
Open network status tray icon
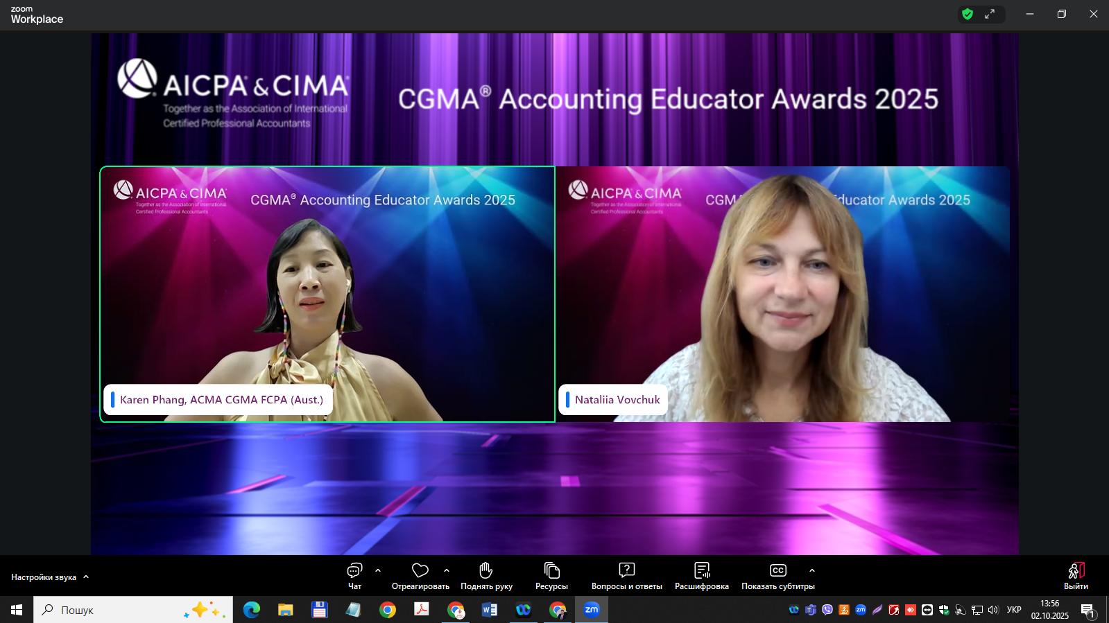click(x=977, y=610)
